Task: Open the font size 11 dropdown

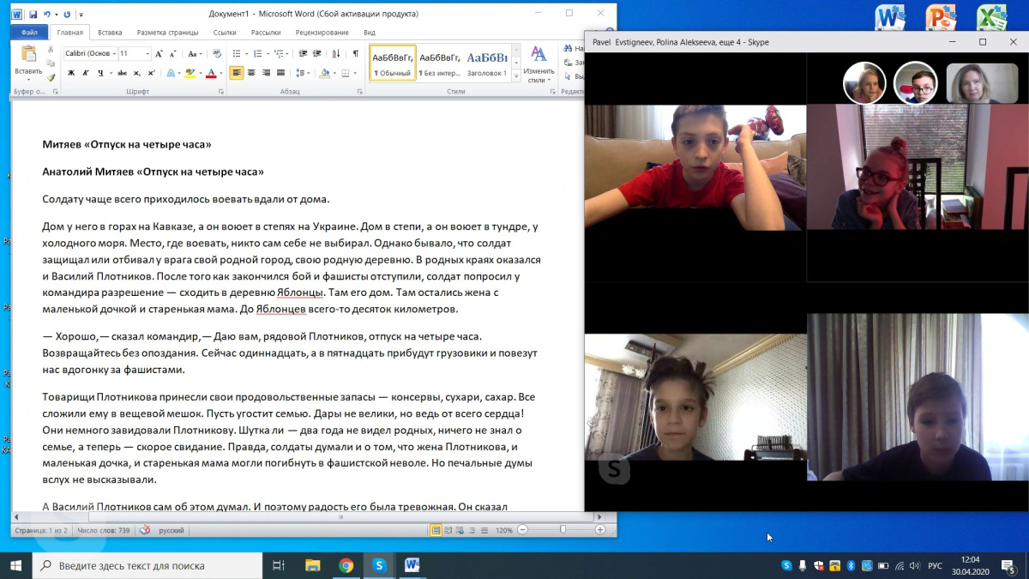Action: 147,53
